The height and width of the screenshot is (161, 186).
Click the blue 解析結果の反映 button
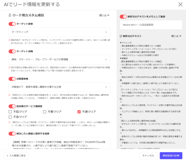(171, 156)
